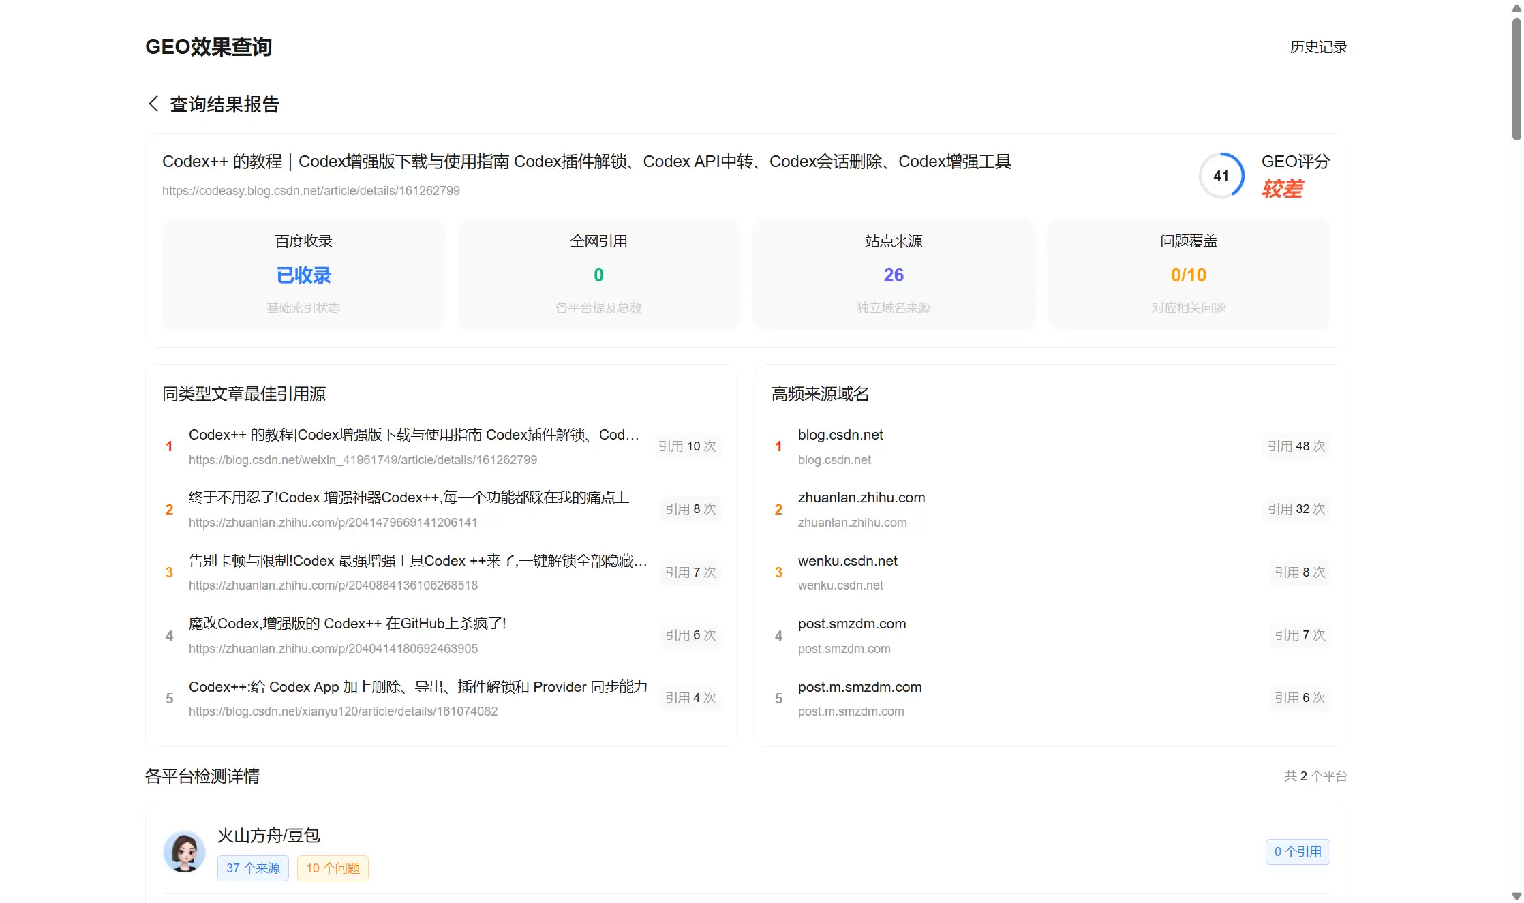Screen dimensions: 1524x903
Task: Click URL zhuanlan.zhihu.com/p/2040884136106268518
Action: point(333,585)
